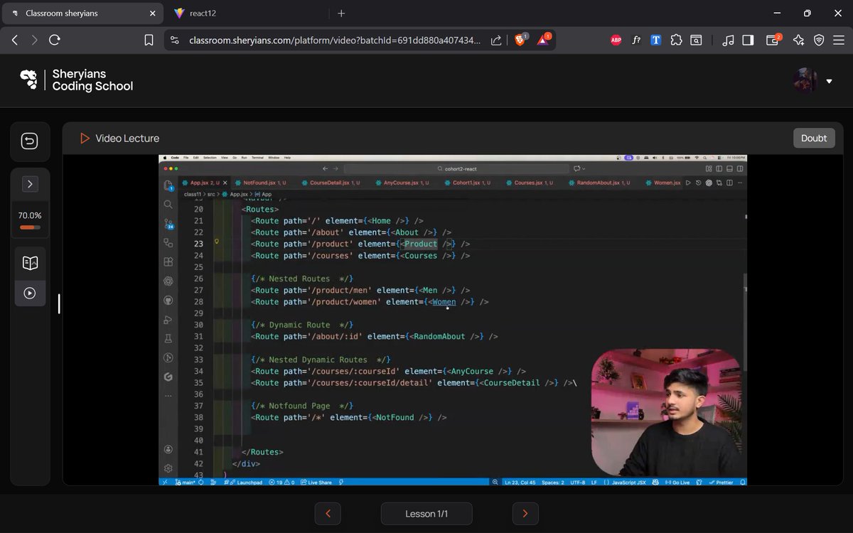Screen dimensions: 853x533
Task: Click the Doubt button
Action: [x=814, y=138]
